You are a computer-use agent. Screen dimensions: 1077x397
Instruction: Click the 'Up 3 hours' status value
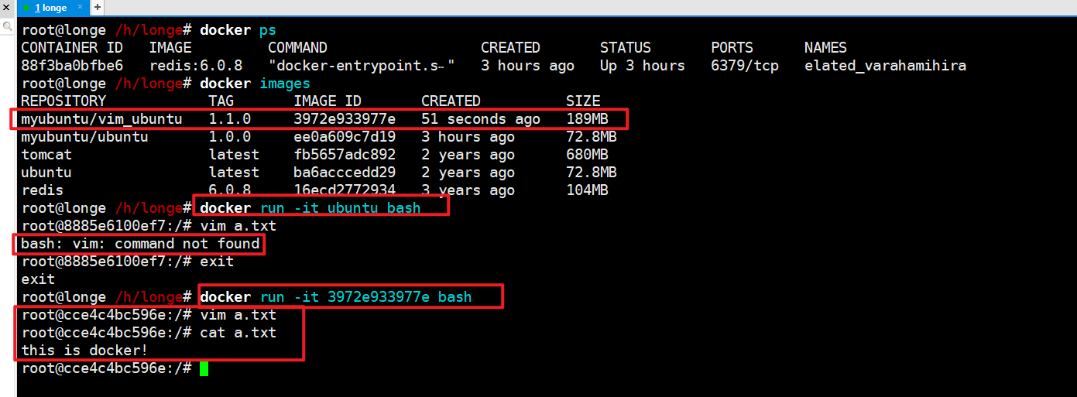[643, 66]
